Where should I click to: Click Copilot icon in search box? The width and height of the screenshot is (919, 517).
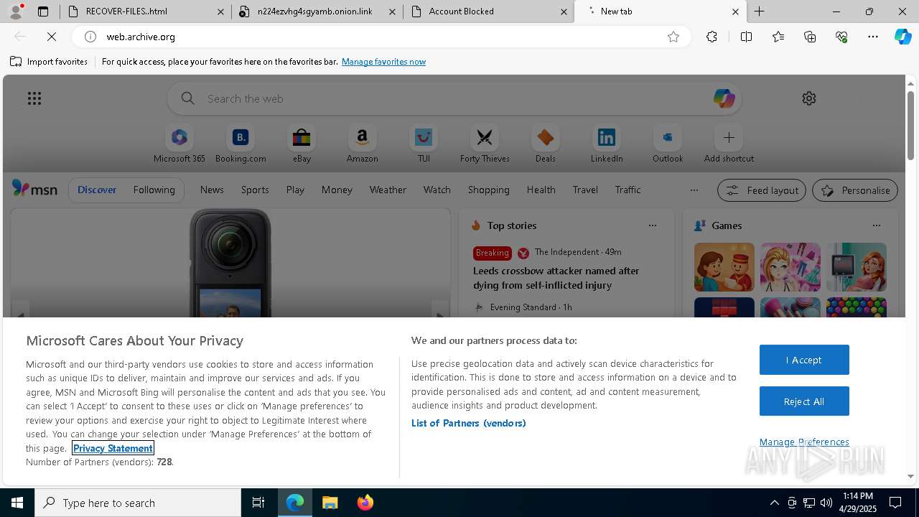(724, 98)
